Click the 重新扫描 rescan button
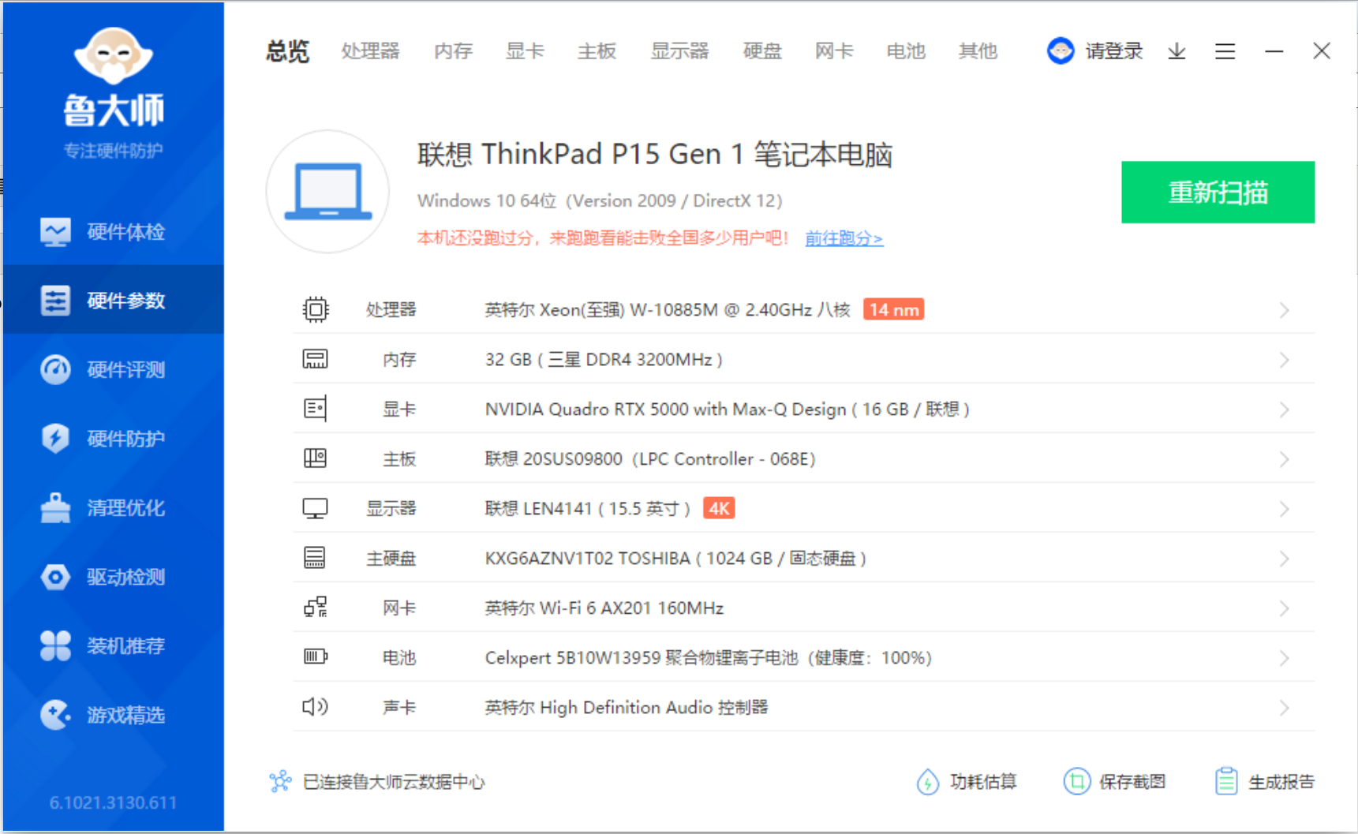Viewport: 1358px width, 834px height. click(x=1218, y=193)
